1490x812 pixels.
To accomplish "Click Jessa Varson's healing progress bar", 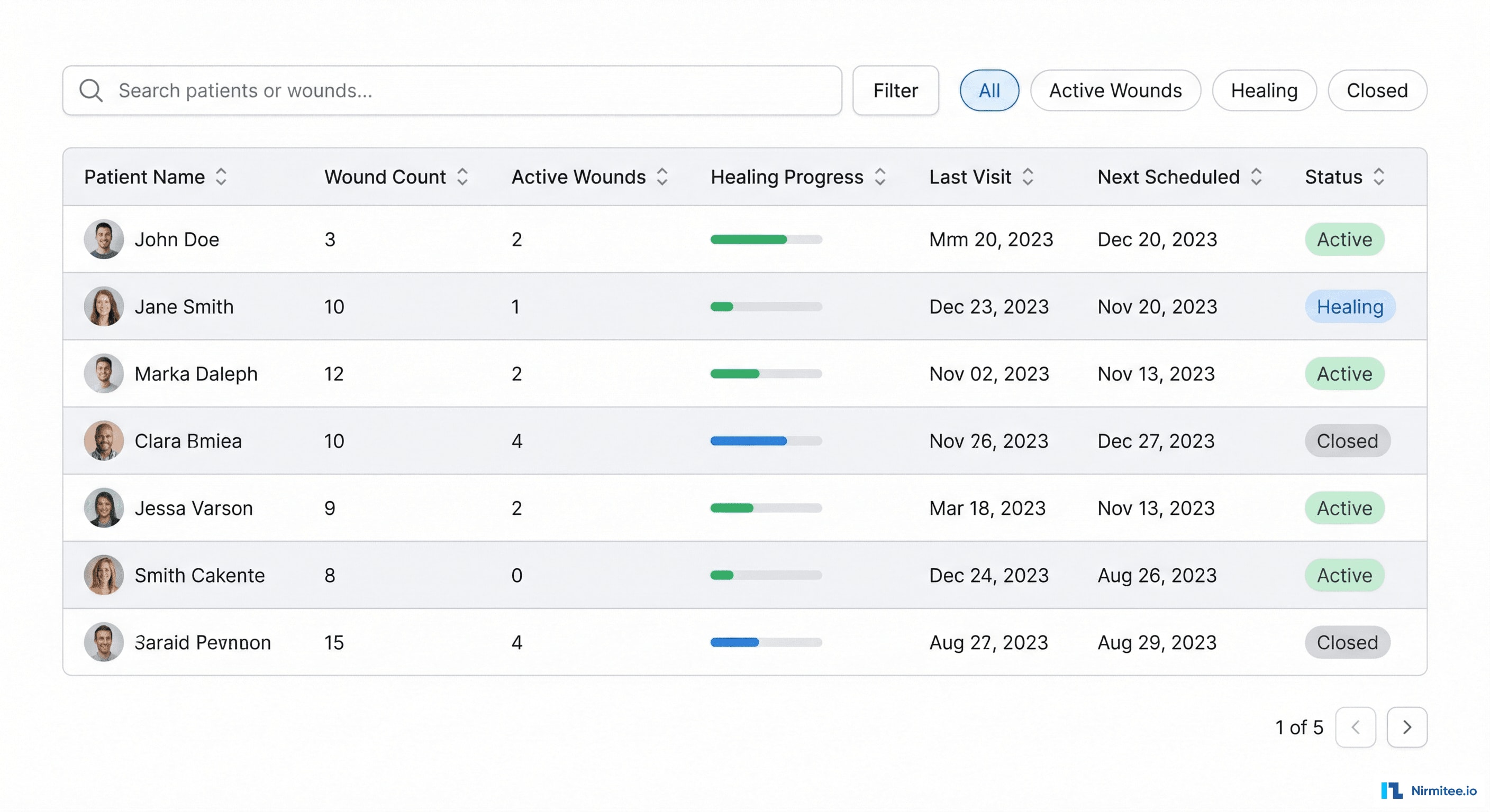I will point(766,508).
